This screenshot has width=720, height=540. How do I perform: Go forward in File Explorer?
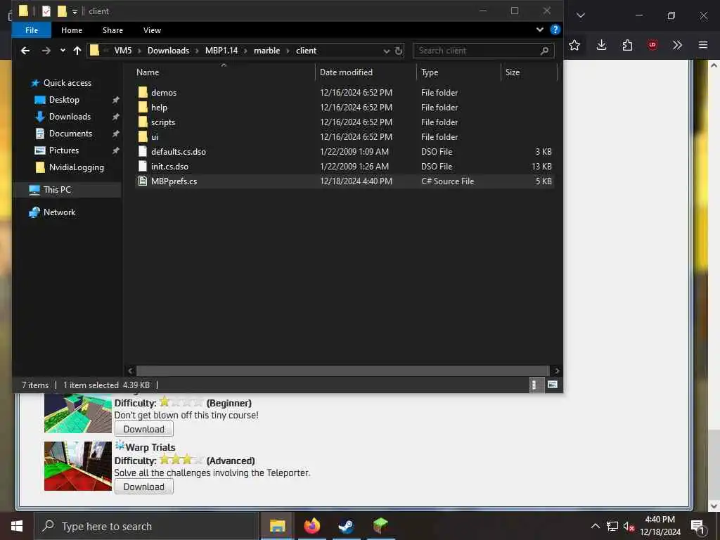point(46,51)
